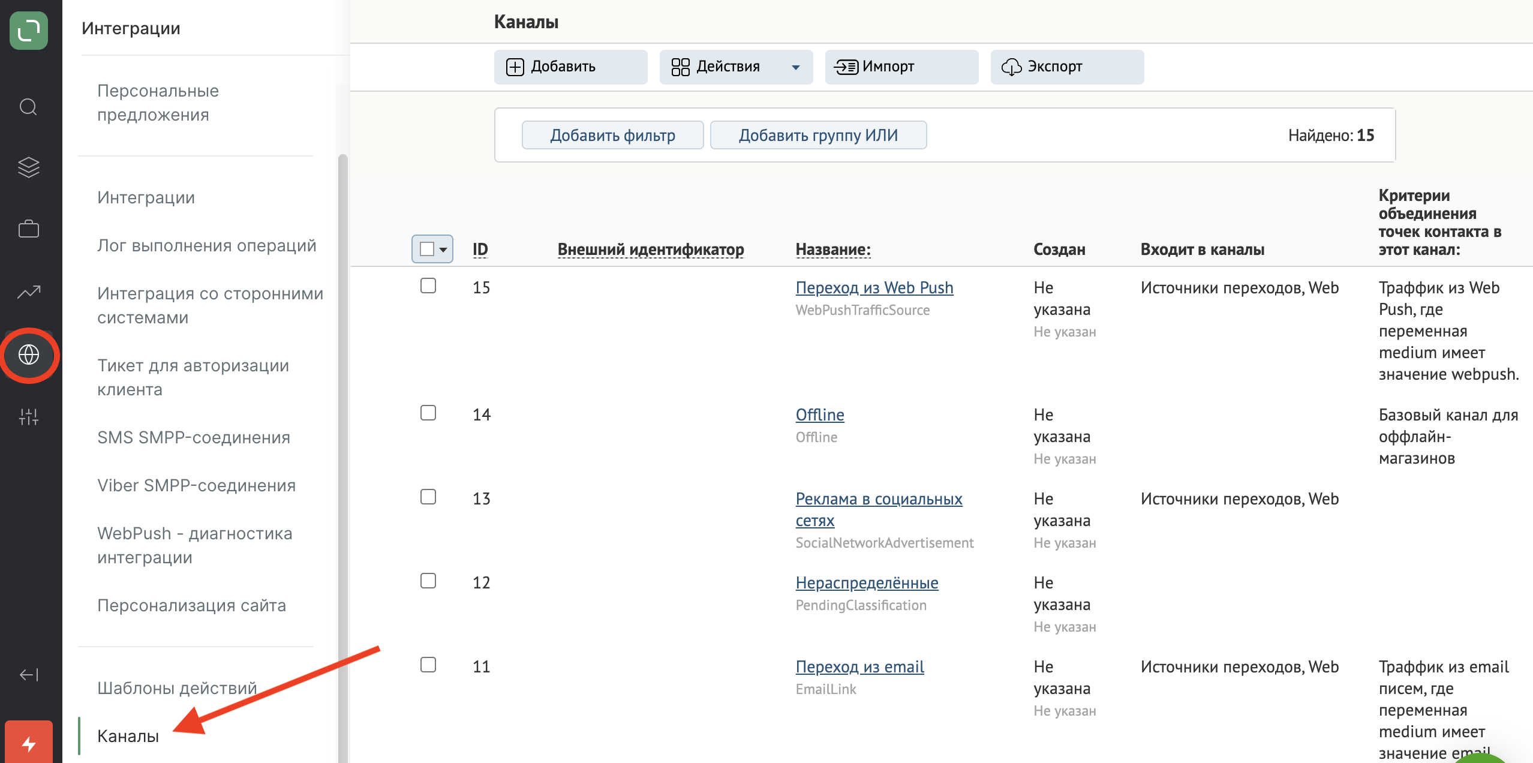Sort by the ID column header
Screen dimensions: 1533x763
[x=480, y=249]
